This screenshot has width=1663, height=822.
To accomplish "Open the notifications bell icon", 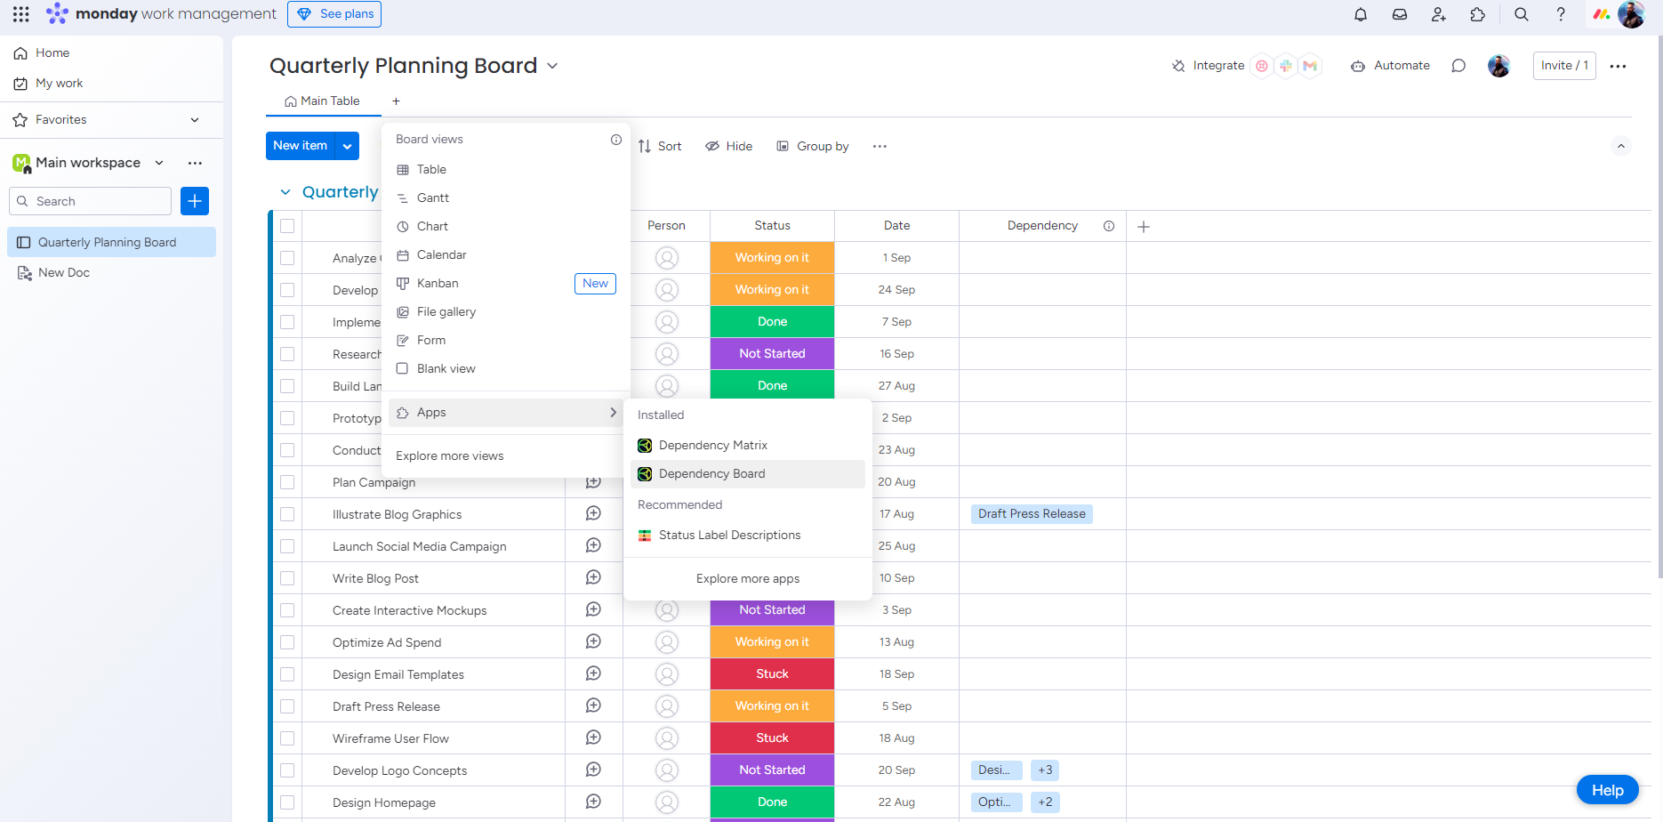I will point(1360,14).
